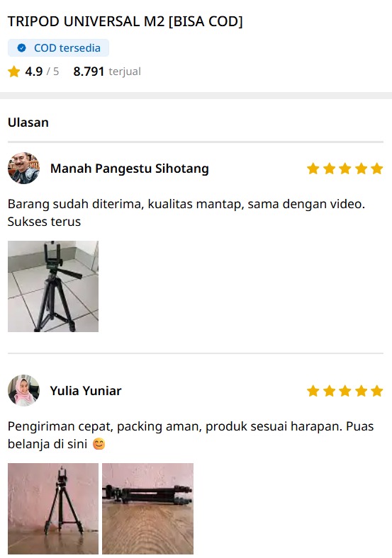View Yulia's standing tripod photo
This screenshot has height=558, width=392.
53,508
